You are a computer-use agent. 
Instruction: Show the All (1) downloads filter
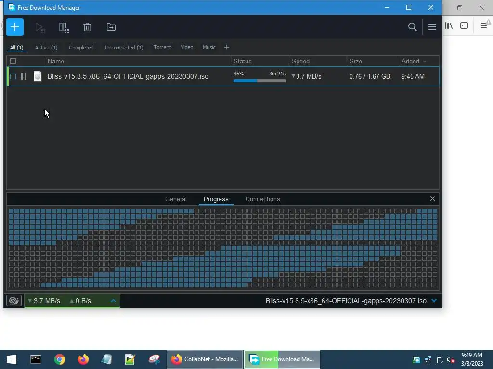tap(16, 48)
